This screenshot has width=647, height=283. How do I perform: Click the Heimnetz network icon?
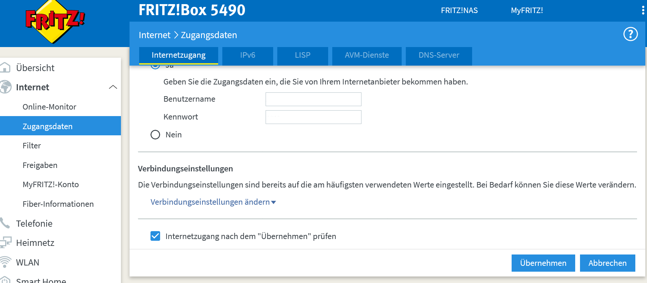click(x=5, y=242)
